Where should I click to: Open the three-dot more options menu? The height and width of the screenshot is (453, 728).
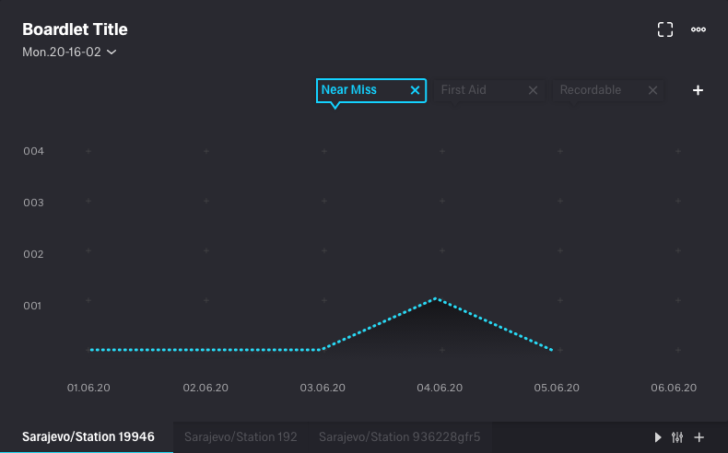click(699, 29)
